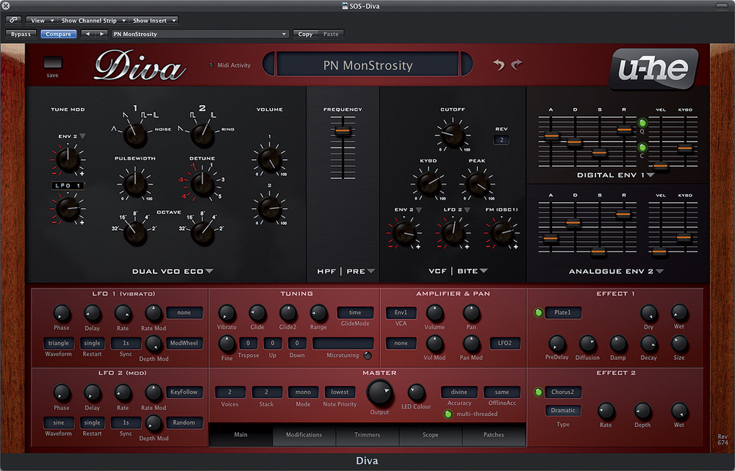Click the oscillator 1 Octave selector knob
Image resolution: width=735 pixels, height=471 pixels.
[135, 233]
